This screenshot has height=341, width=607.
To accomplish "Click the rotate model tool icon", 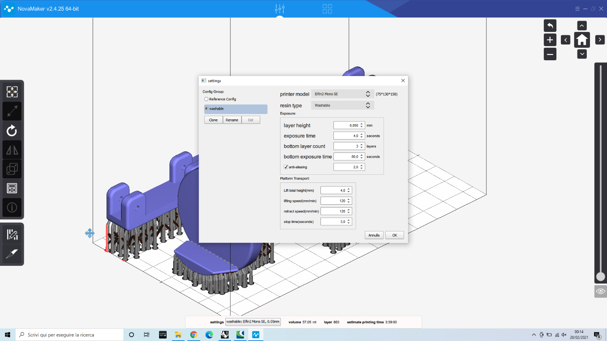I will pos(12,131).
